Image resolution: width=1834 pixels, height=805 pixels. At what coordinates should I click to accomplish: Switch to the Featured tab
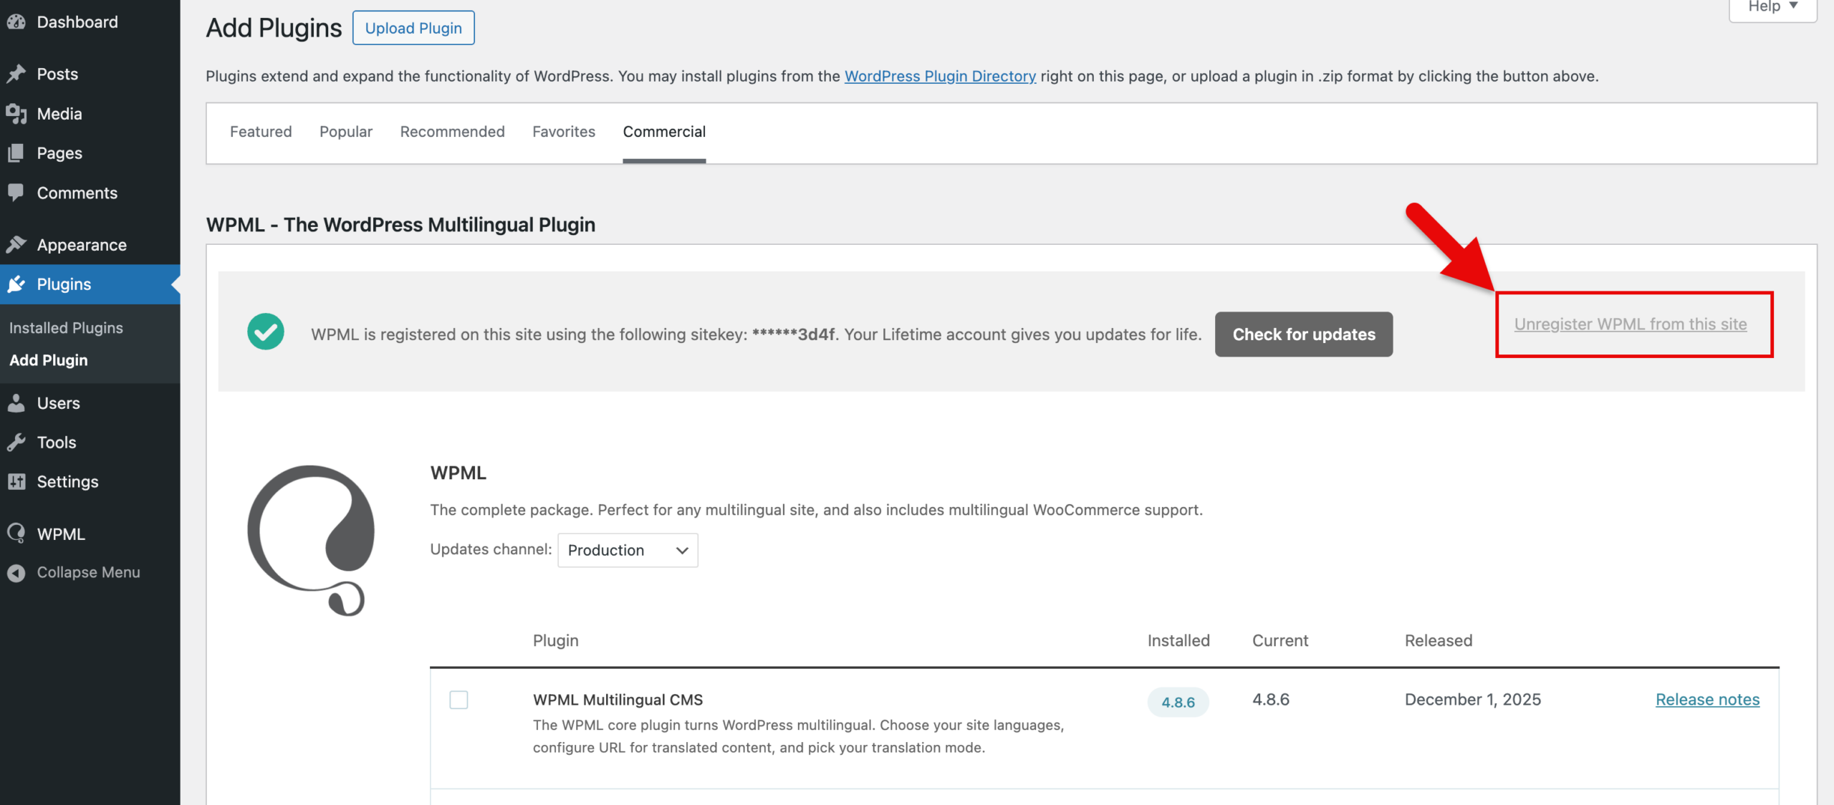[x=261, y=132]
